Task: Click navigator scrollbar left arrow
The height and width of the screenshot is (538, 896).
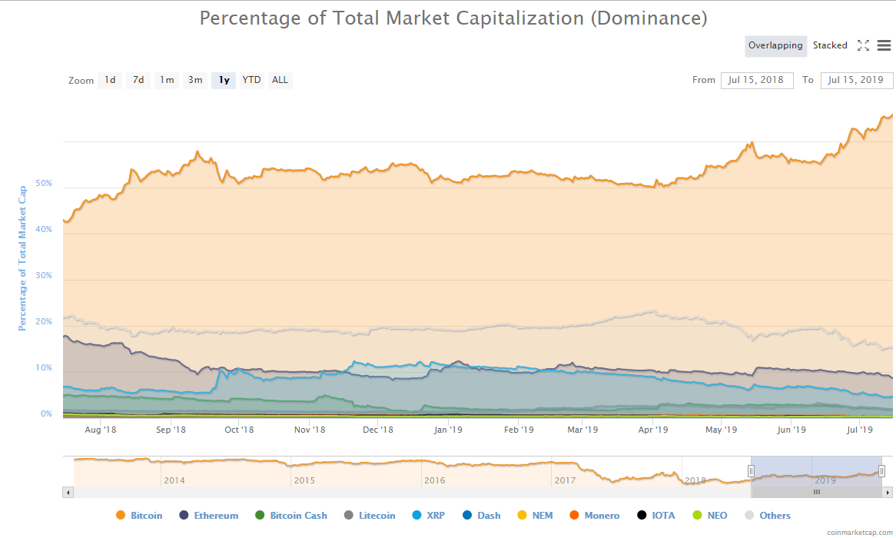Action: tap(68, 492)
